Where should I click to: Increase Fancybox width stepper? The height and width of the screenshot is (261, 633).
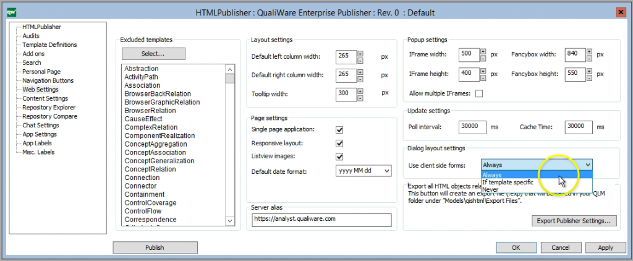pyautogui.click(x=589, y=51)
